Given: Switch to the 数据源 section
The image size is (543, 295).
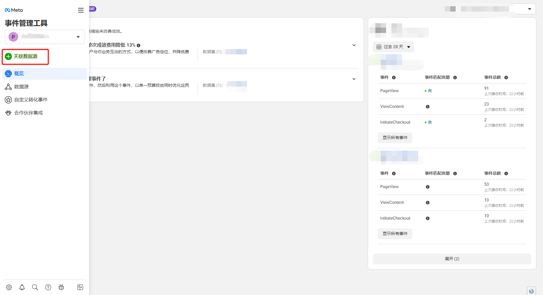Looking at the screenshot, I should point(8,86).
